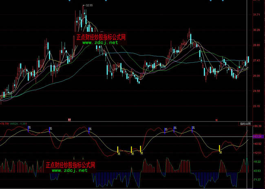This screenshot has width=265, height=189.
Task: Click the 32.55 high price label
Action: [88, 6]
